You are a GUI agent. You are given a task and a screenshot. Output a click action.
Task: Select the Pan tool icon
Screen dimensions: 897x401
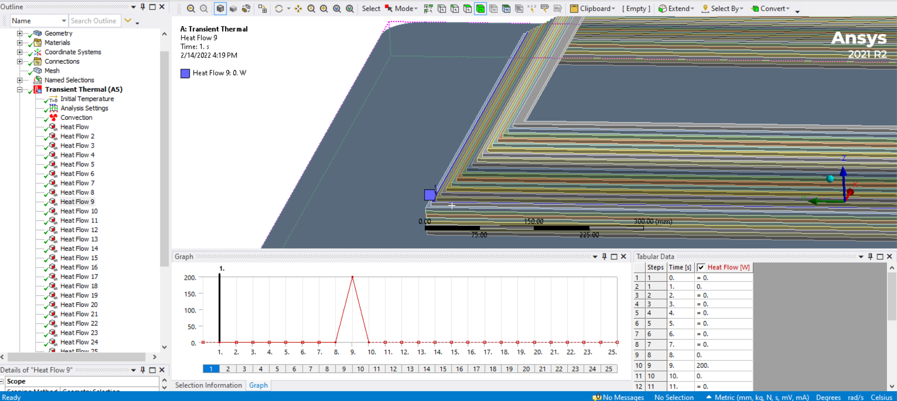(298, 8)
